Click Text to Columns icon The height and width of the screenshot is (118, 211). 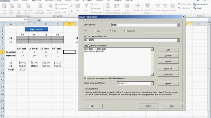(108, 8)
